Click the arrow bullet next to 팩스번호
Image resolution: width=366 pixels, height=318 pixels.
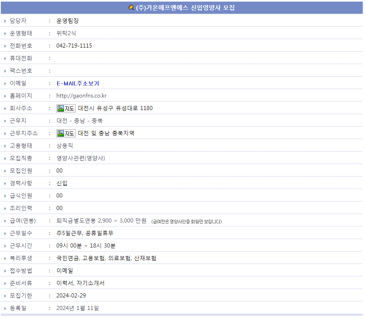pos(5,71)
